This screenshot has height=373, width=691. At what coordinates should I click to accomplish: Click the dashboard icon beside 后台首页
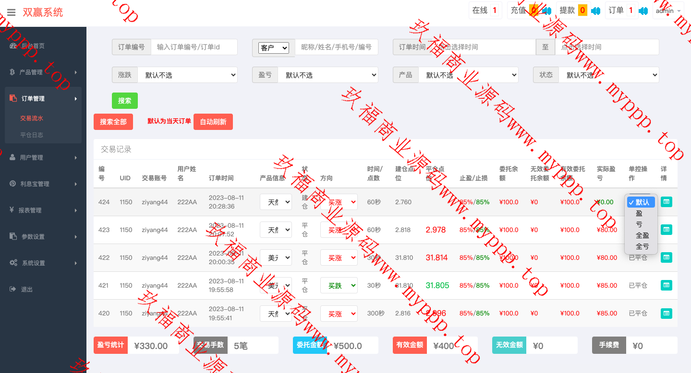tap(13, 46)
